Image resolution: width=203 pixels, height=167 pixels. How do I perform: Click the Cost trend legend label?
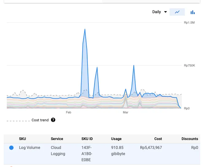tap(40, 120)
